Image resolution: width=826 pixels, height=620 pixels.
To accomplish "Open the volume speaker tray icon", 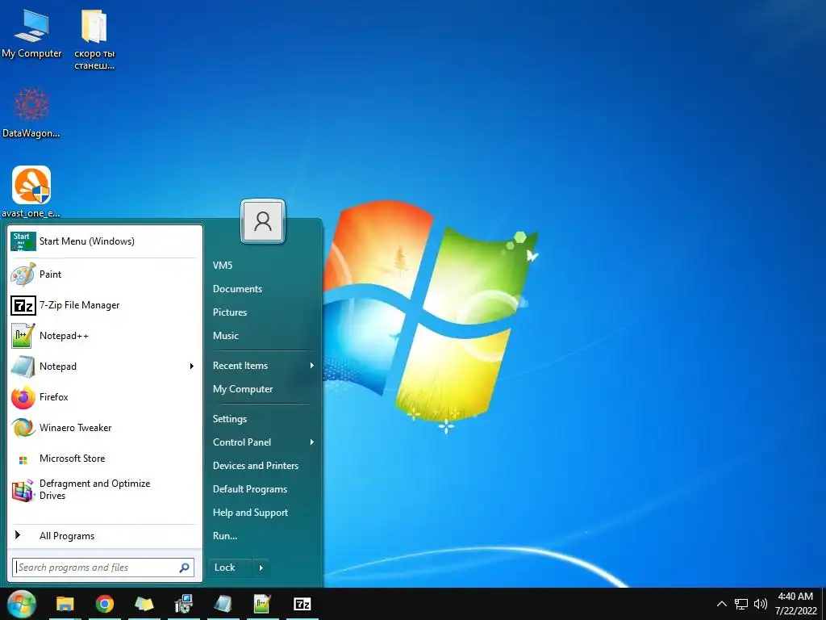I will click(761, 604).
